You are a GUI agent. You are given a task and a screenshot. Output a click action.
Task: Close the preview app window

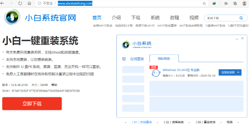tap(242, 38)
